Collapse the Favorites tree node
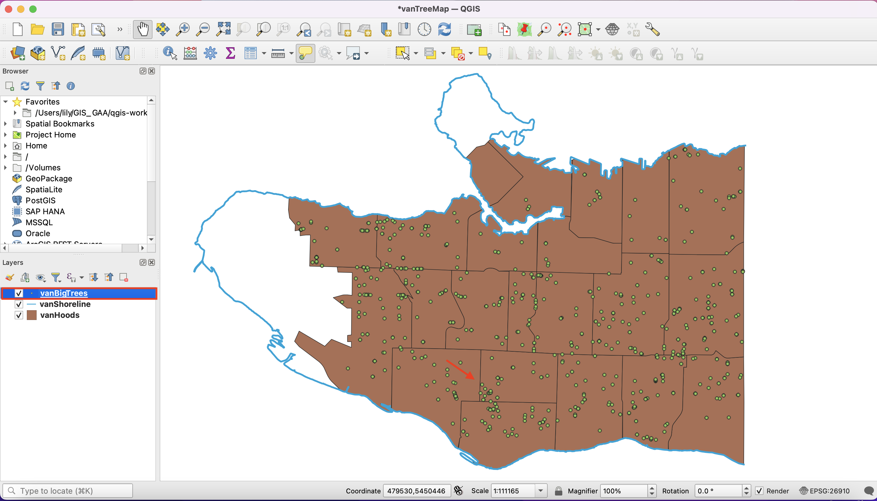 pos(5,102)
